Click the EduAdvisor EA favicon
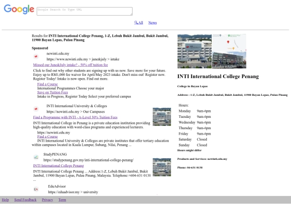The height and width of the screenshot is (218, 291). click(36, 189)
